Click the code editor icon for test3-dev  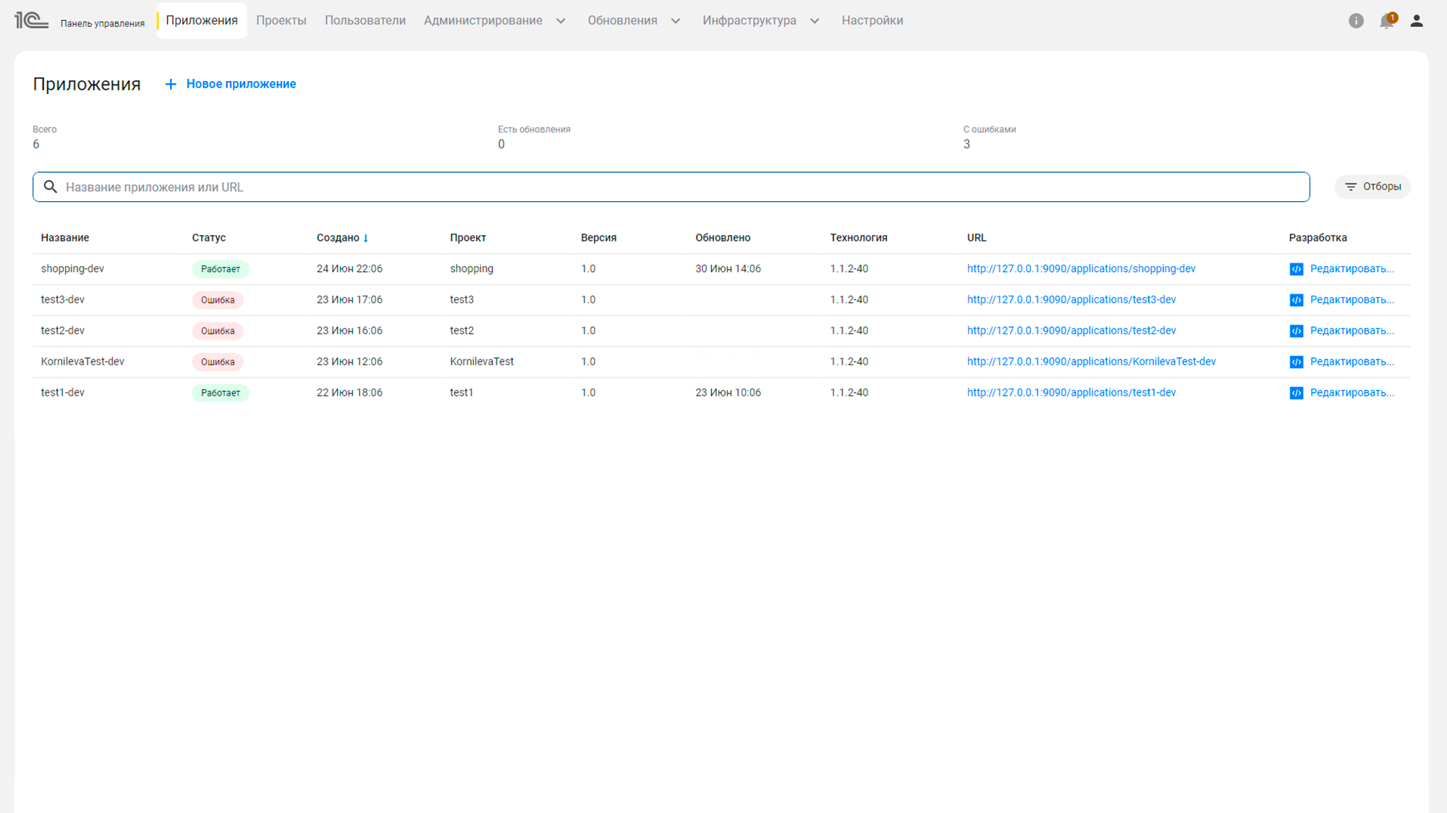click(1296, 300)
